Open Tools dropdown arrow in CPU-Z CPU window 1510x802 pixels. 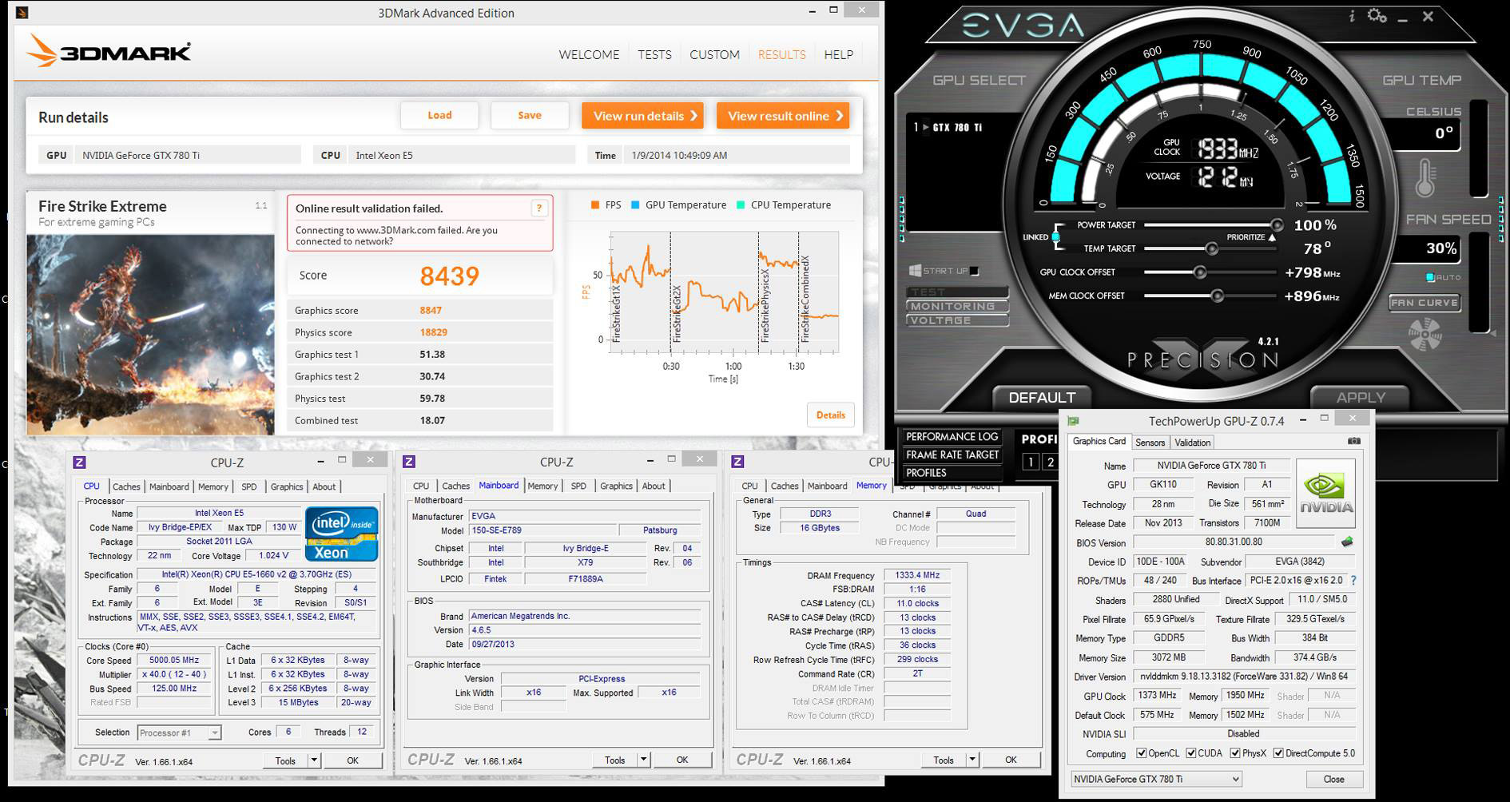[315, 760]
